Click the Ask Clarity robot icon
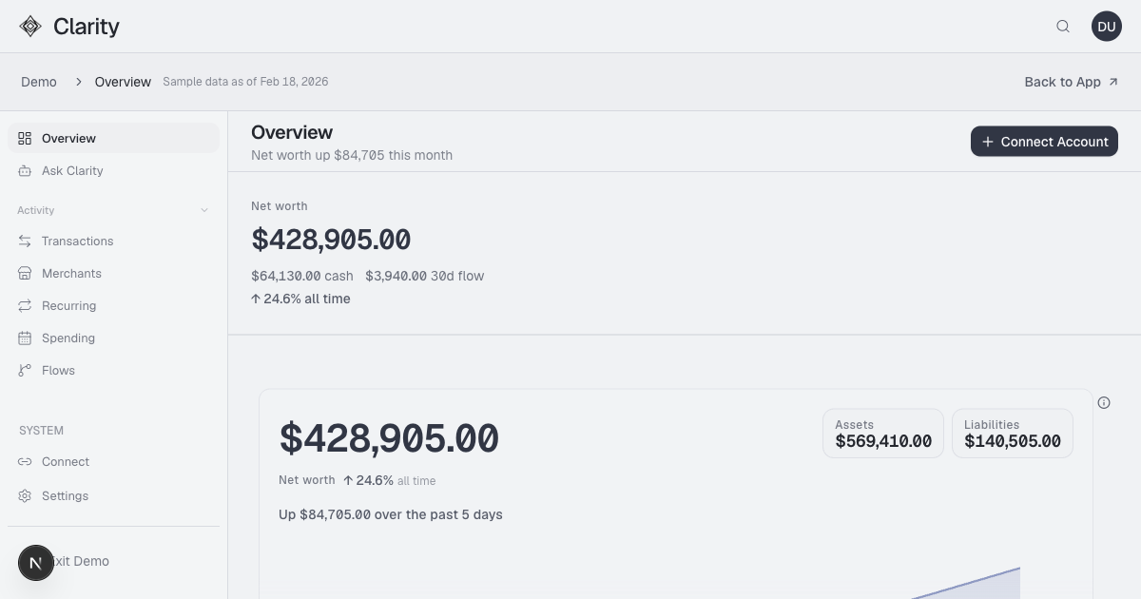 pos(25,171)
